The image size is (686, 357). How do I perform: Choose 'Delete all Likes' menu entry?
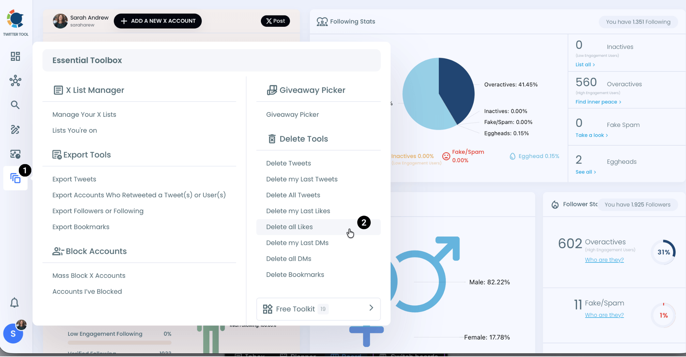(x=289, y=227)
